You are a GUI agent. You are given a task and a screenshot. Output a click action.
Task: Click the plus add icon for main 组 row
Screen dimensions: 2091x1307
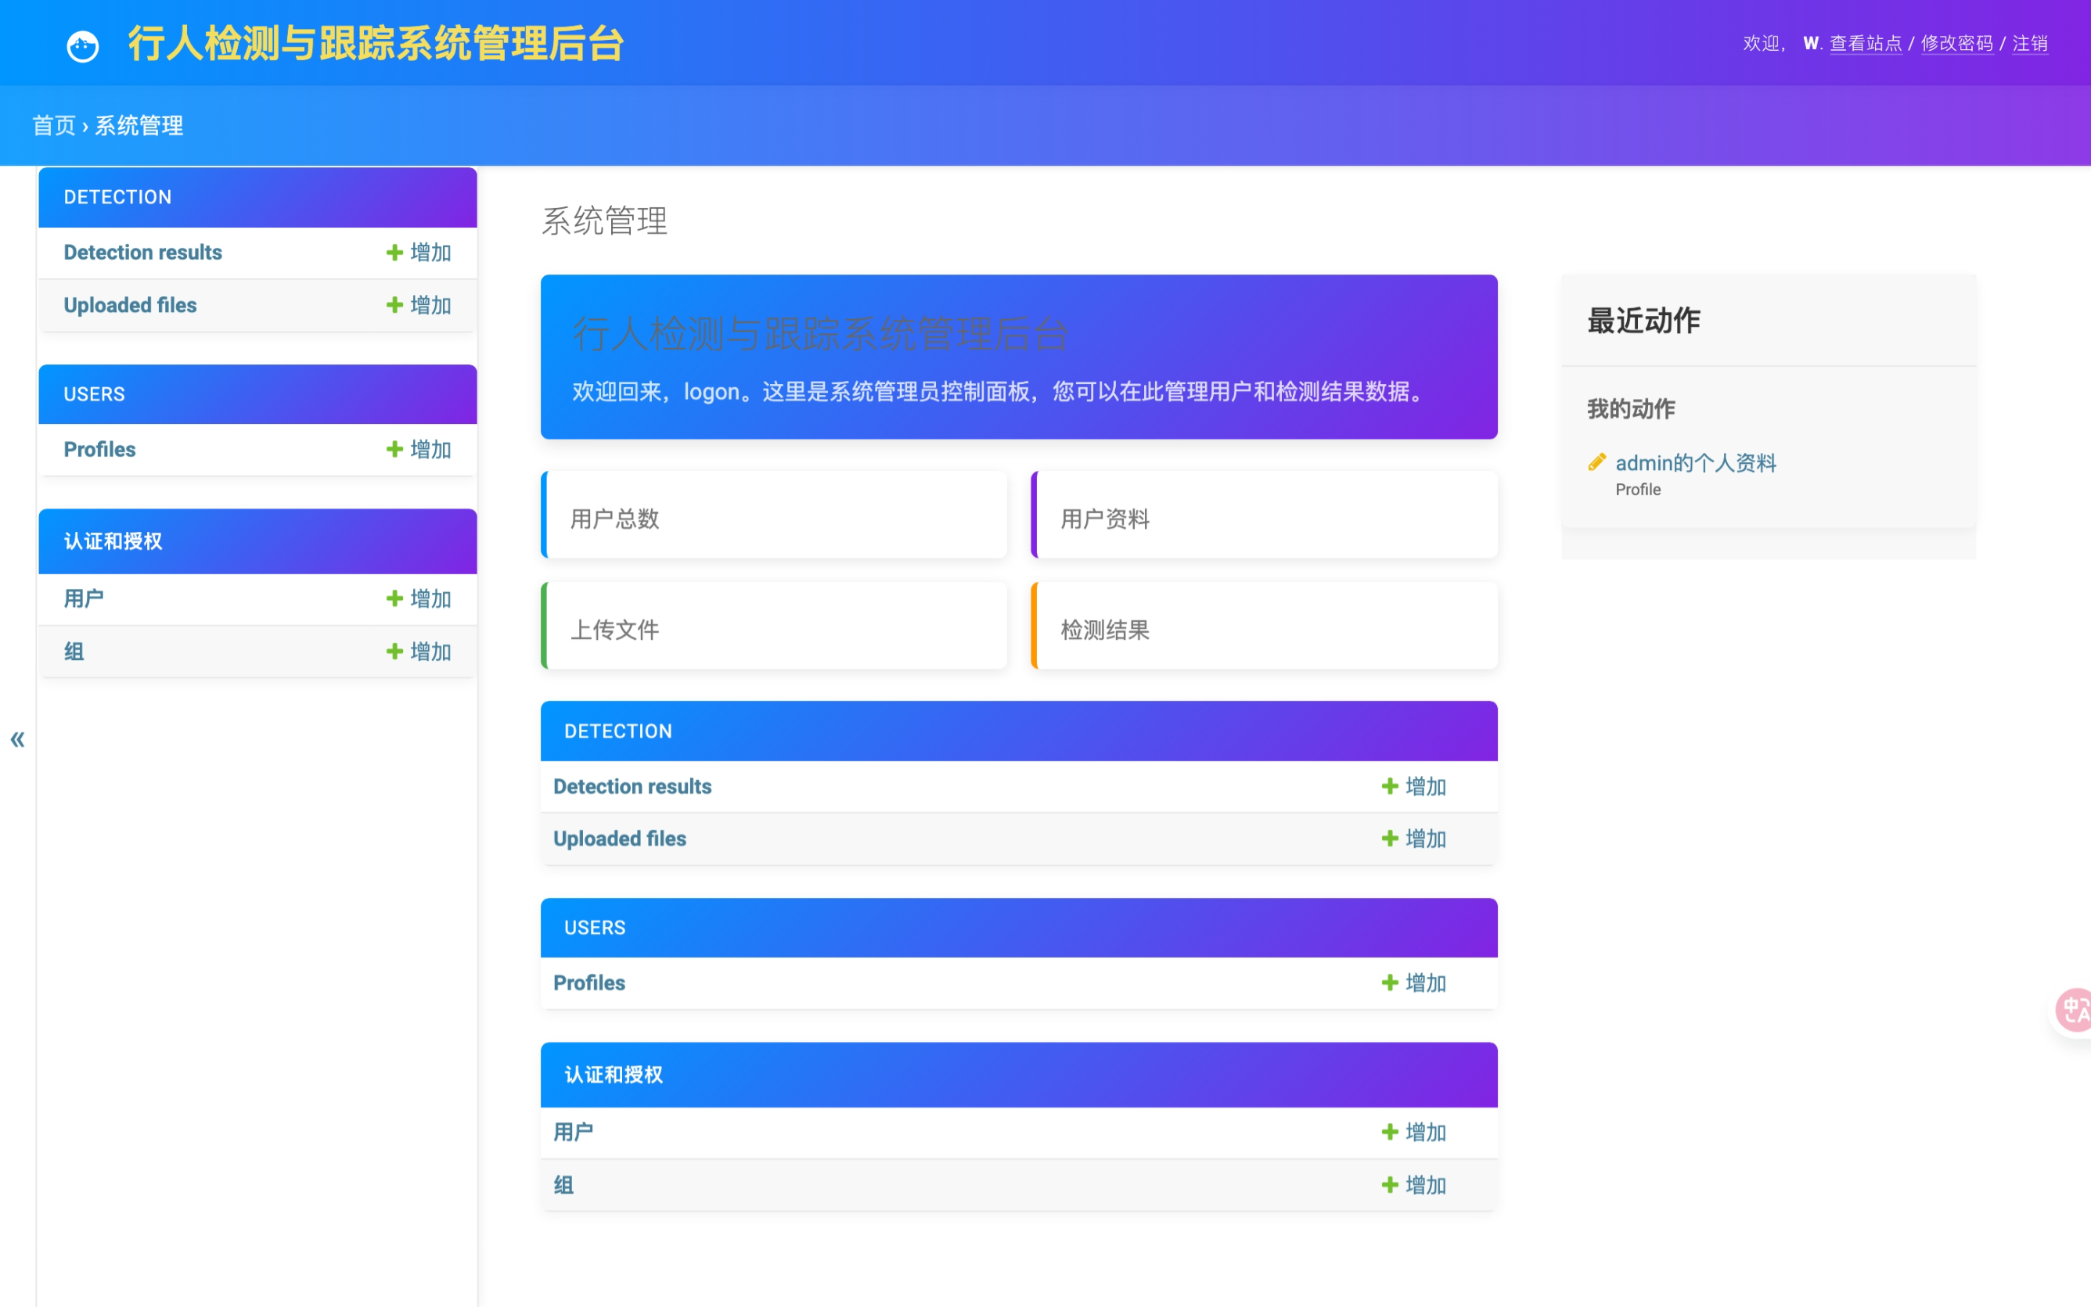(x=1390, y=1184)
